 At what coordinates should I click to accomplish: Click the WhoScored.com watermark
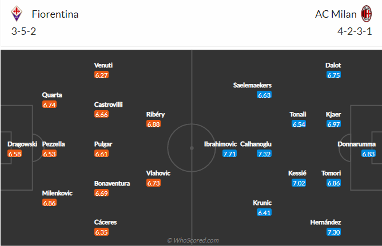pos(193,240)
